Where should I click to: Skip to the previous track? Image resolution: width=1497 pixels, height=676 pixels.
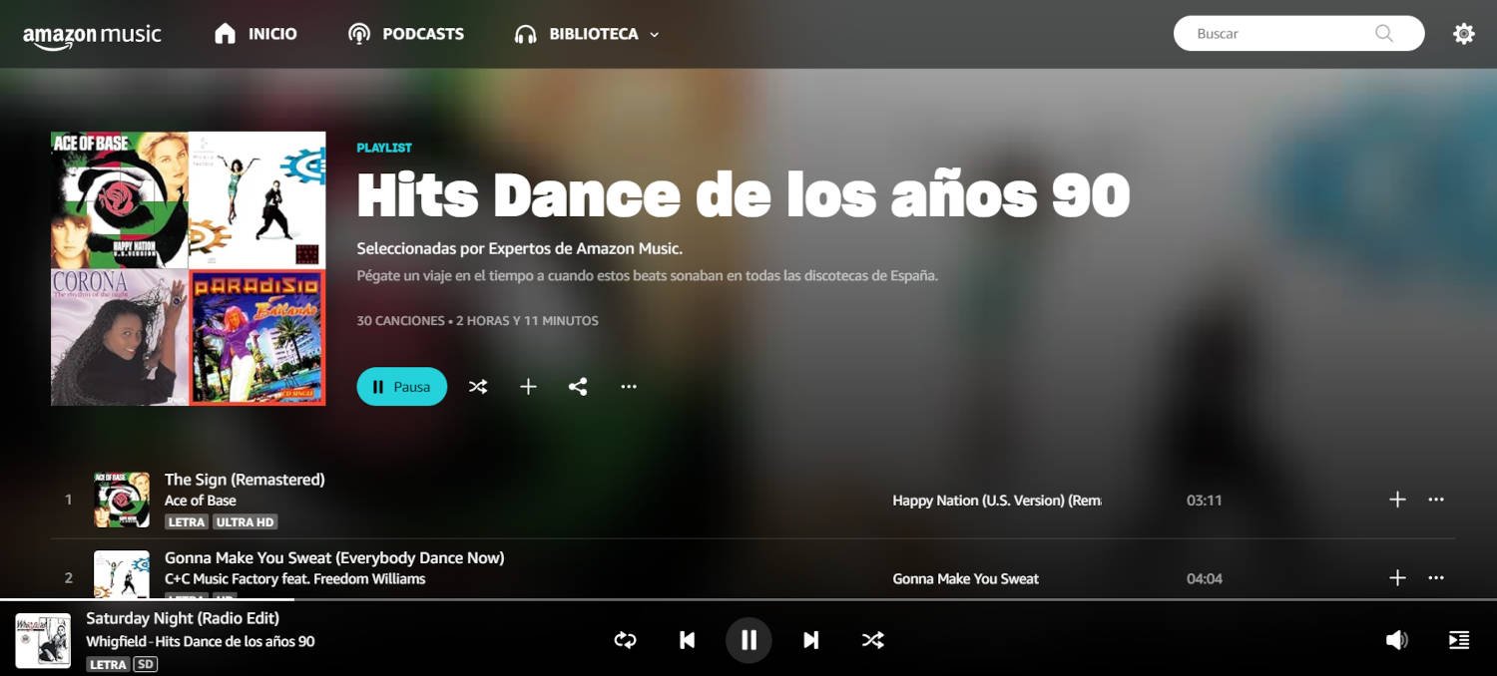pos(688,640)
